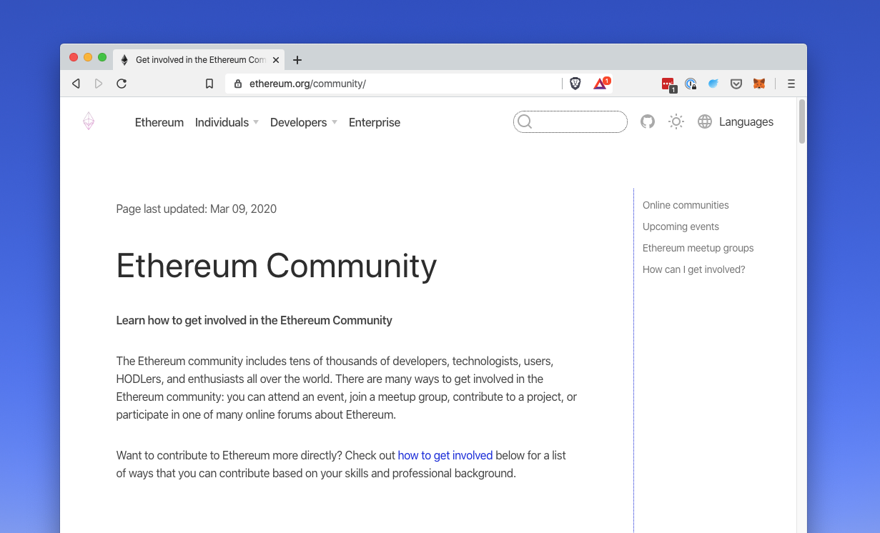Click the Languages button
The image size is (880, 533).
[736, 122]
